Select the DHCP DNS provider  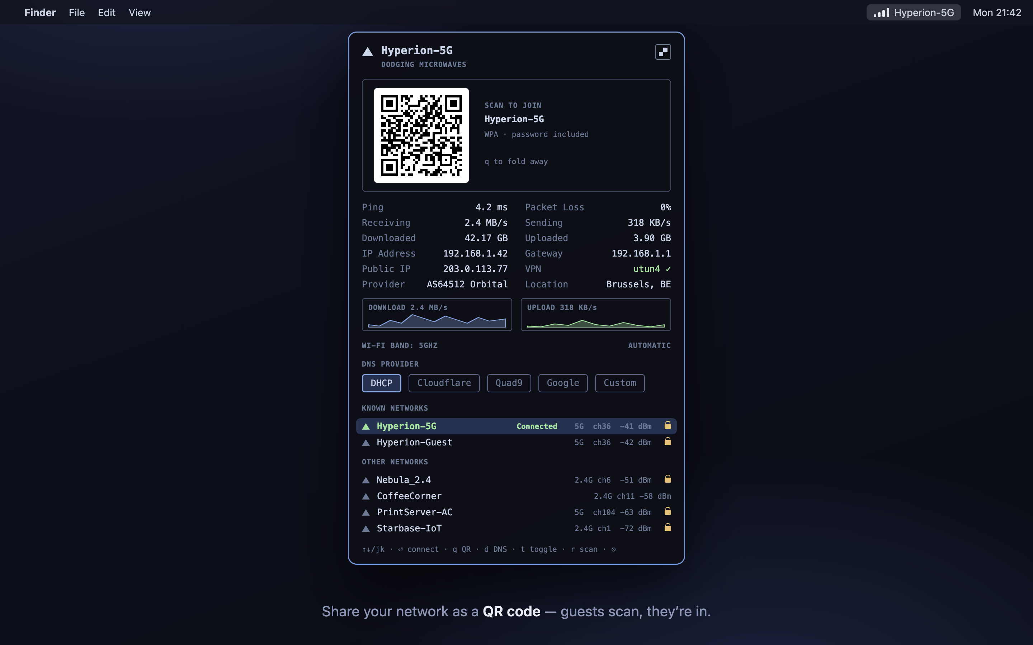(381, 383)
